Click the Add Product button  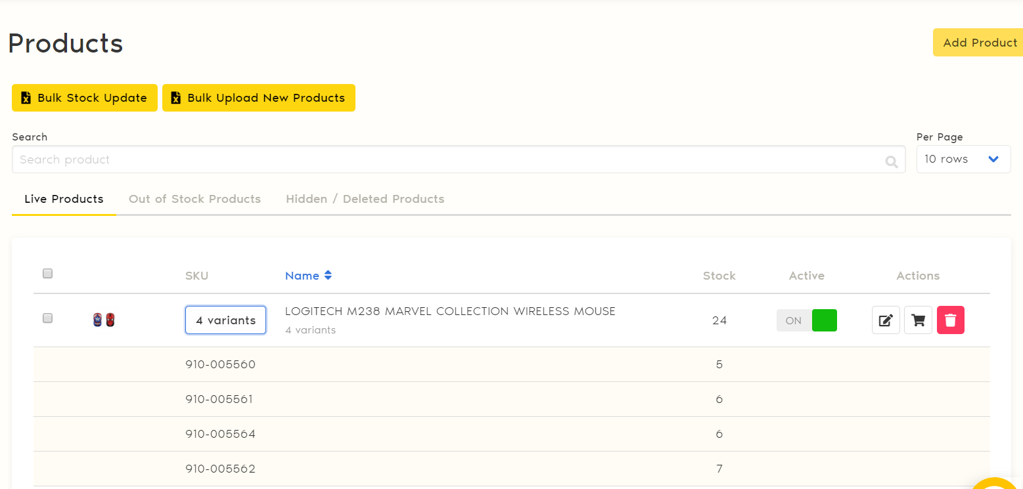[979, 43]
